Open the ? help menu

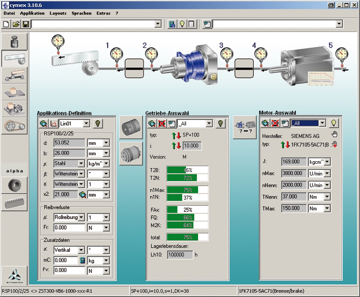coord(117,13)
